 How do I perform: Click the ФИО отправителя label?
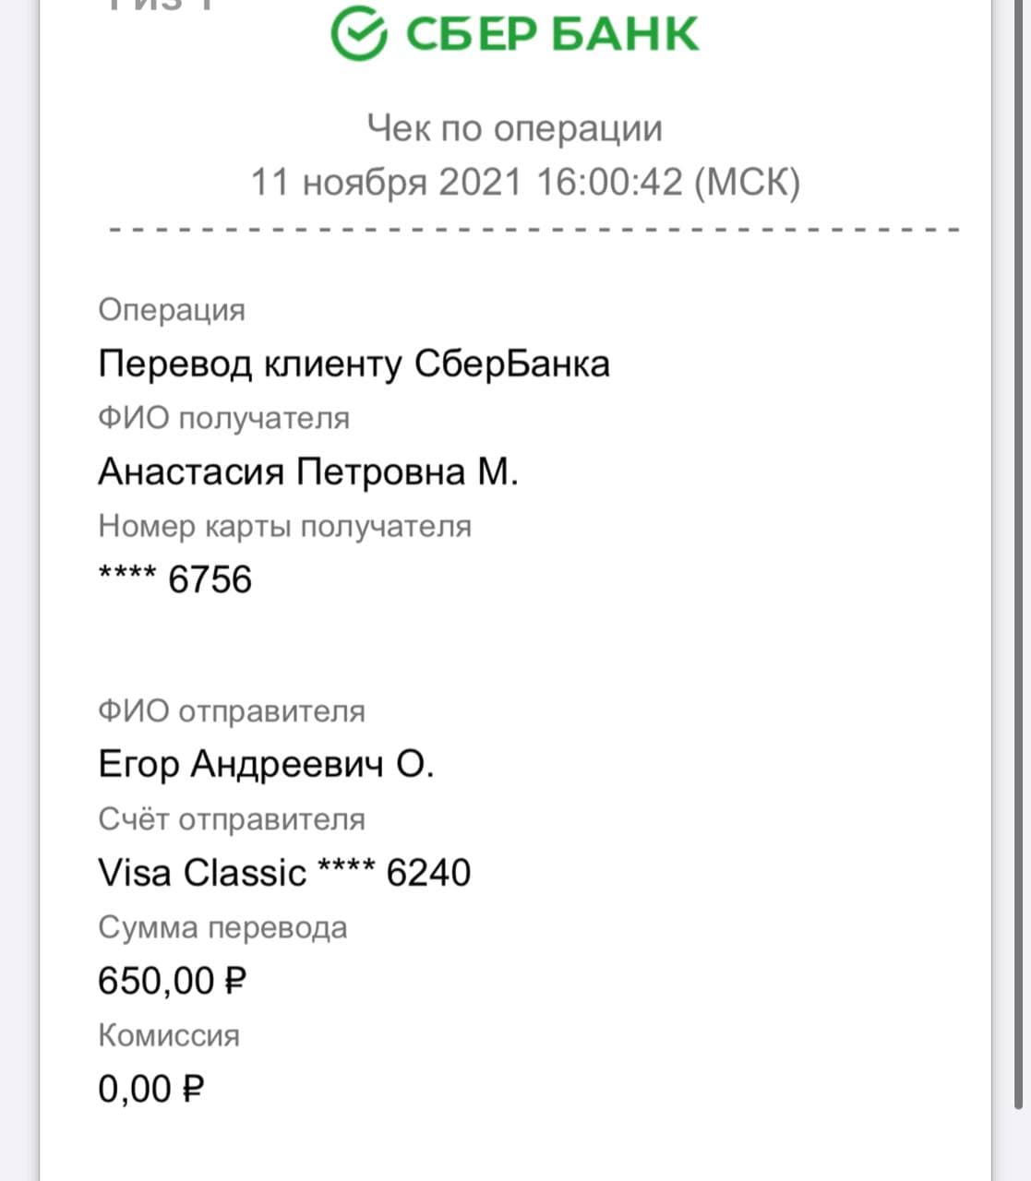(x=232, y=711)
